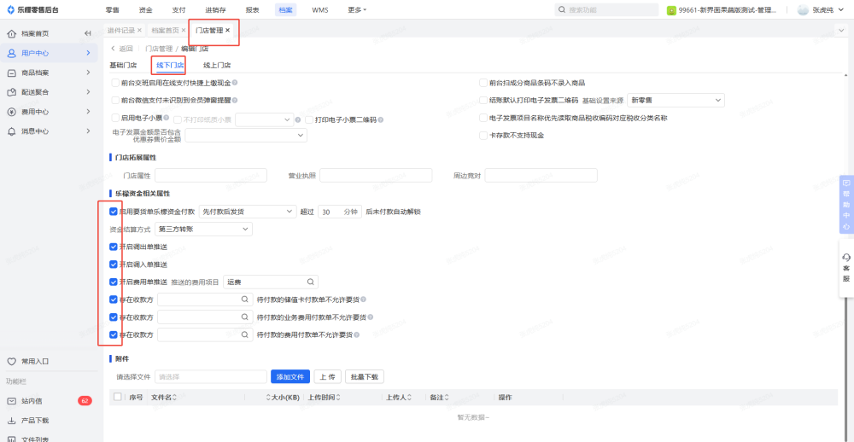Click the user avatar of 张虎纯
Image resolution: width=854 pixels, height=442 pixels.
pos(803,9)
